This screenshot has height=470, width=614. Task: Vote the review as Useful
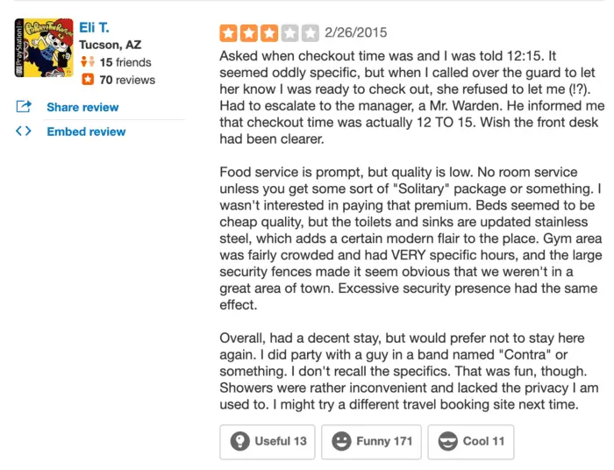point(268,441)
